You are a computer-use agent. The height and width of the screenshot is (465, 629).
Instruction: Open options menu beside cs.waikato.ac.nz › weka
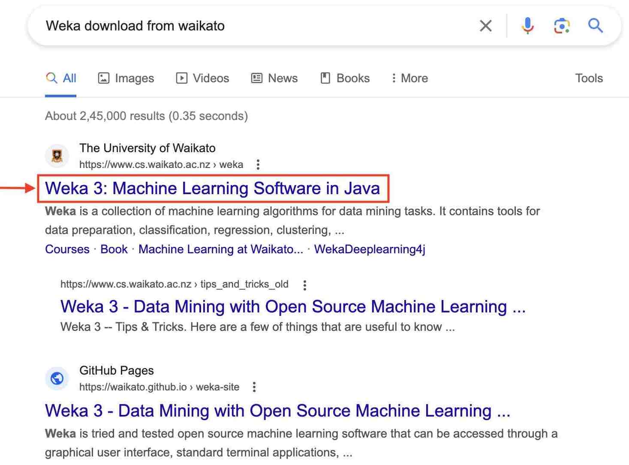(258, 165)
